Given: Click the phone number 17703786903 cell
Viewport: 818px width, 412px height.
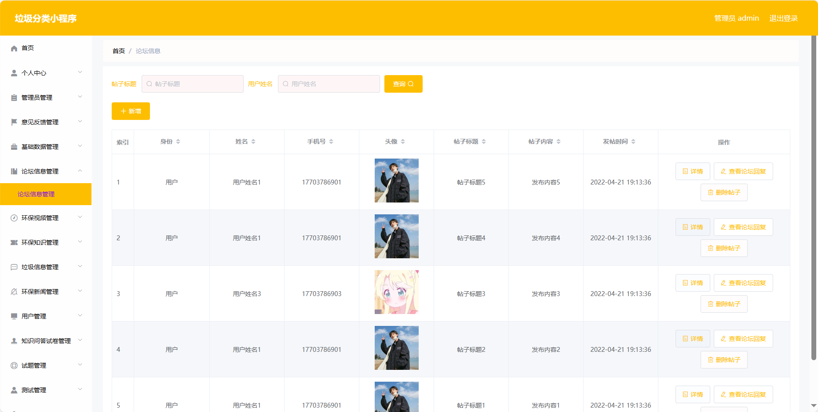Looking at the screenshot, I should coord(321,294).
